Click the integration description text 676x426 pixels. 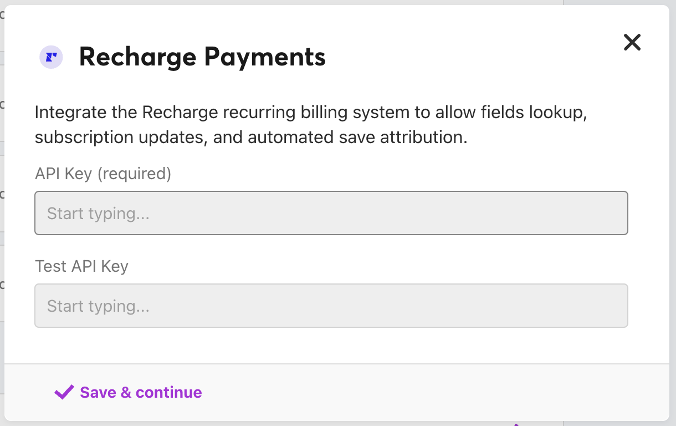(310, 113)
